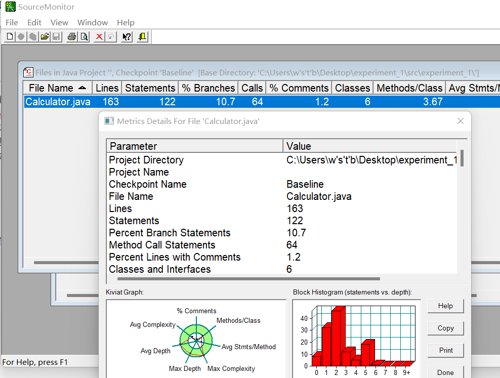Click the grayed New Checkpoint toolbar icon
Image resolution: width=500 pixels, height=378 pixels.
(21, 36)
